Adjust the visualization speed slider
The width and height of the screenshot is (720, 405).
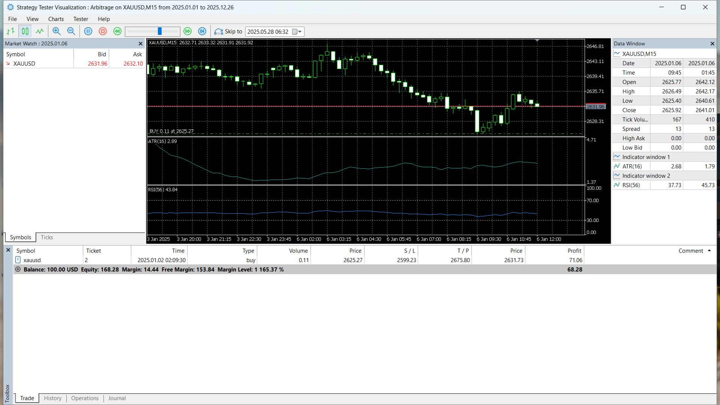(x=160, y=31)
